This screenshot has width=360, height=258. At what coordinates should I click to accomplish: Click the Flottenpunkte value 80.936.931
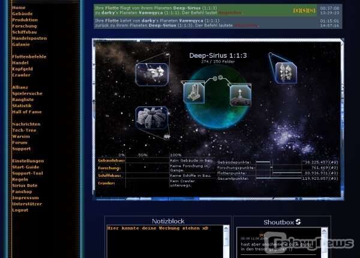316,173
